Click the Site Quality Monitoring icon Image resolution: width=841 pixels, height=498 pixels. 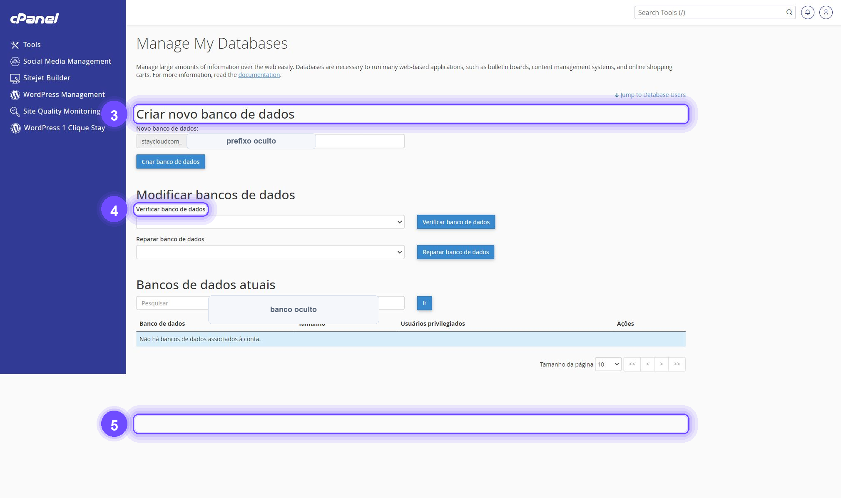(15, 111)
